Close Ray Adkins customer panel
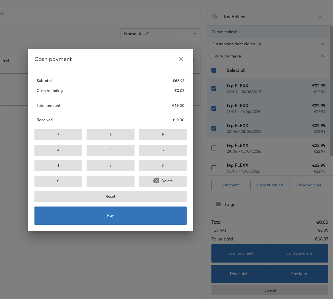Viewport: 333px width, 299px height. point(320,17)
